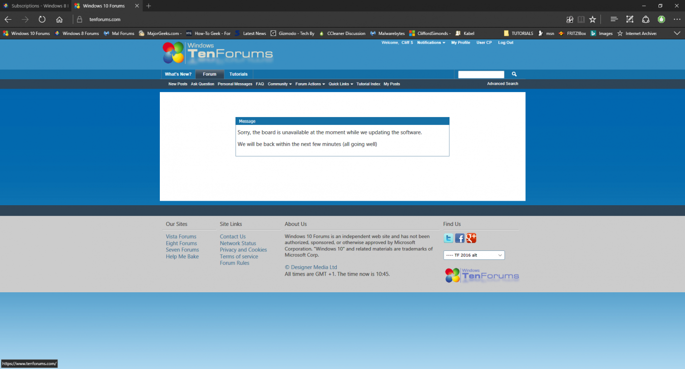This screenshot has height=369, width=685.
Task: Open the User CP link
Action: [484, 43]
